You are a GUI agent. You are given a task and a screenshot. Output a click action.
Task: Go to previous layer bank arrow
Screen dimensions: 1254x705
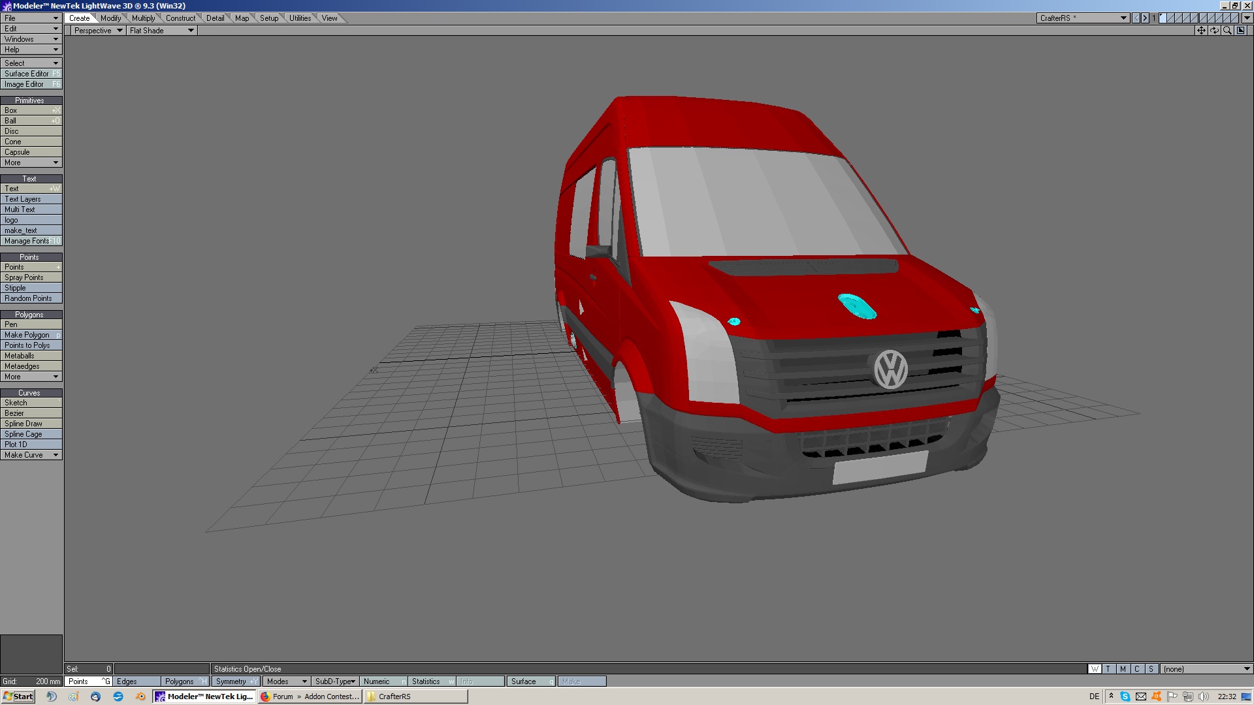point(1136,18)
